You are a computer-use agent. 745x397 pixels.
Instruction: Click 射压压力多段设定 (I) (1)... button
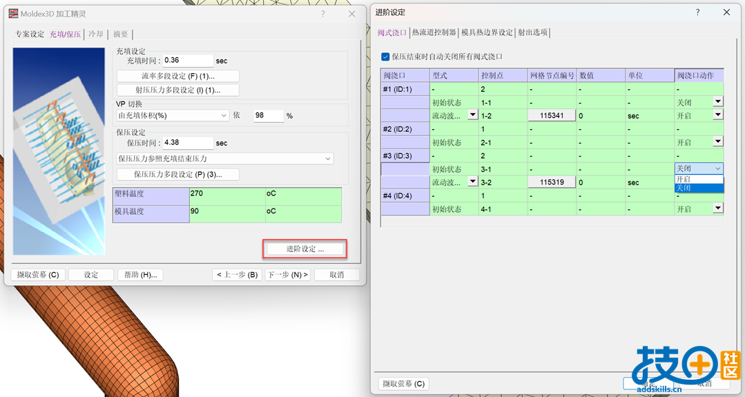(177, 90)
